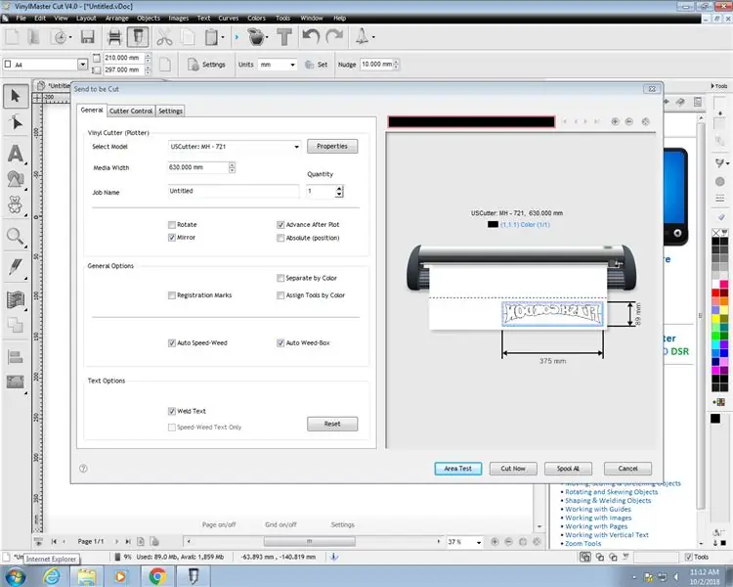Open the clipart teddy bear tool
This screenshot has width=733, height=587.
coord(16,204)
